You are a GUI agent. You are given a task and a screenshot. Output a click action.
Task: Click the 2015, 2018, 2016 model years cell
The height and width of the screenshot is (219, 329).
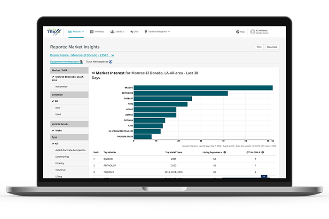pos(173,172)
